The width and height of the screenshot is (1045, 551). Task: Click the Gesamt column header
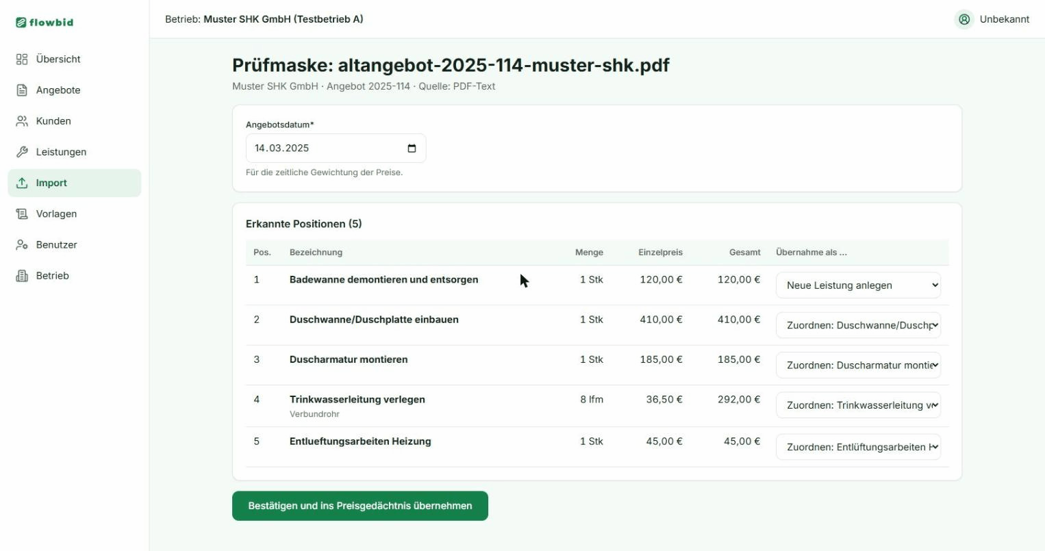(x=745, y=253)
